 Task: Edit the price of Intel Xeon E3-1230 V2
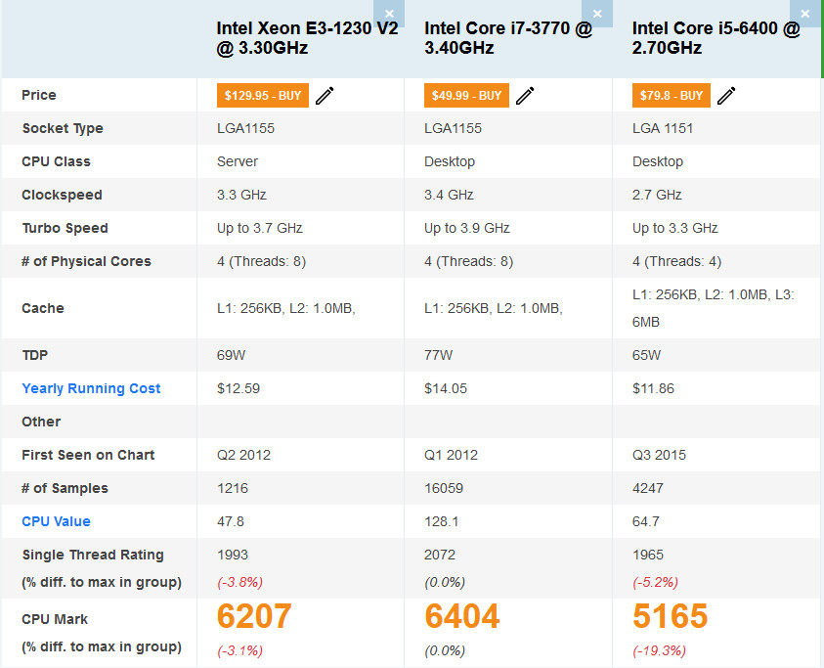[x=324, y=95]
